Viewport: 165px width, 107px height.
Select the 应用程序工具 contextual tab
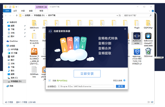pos(41,7)
